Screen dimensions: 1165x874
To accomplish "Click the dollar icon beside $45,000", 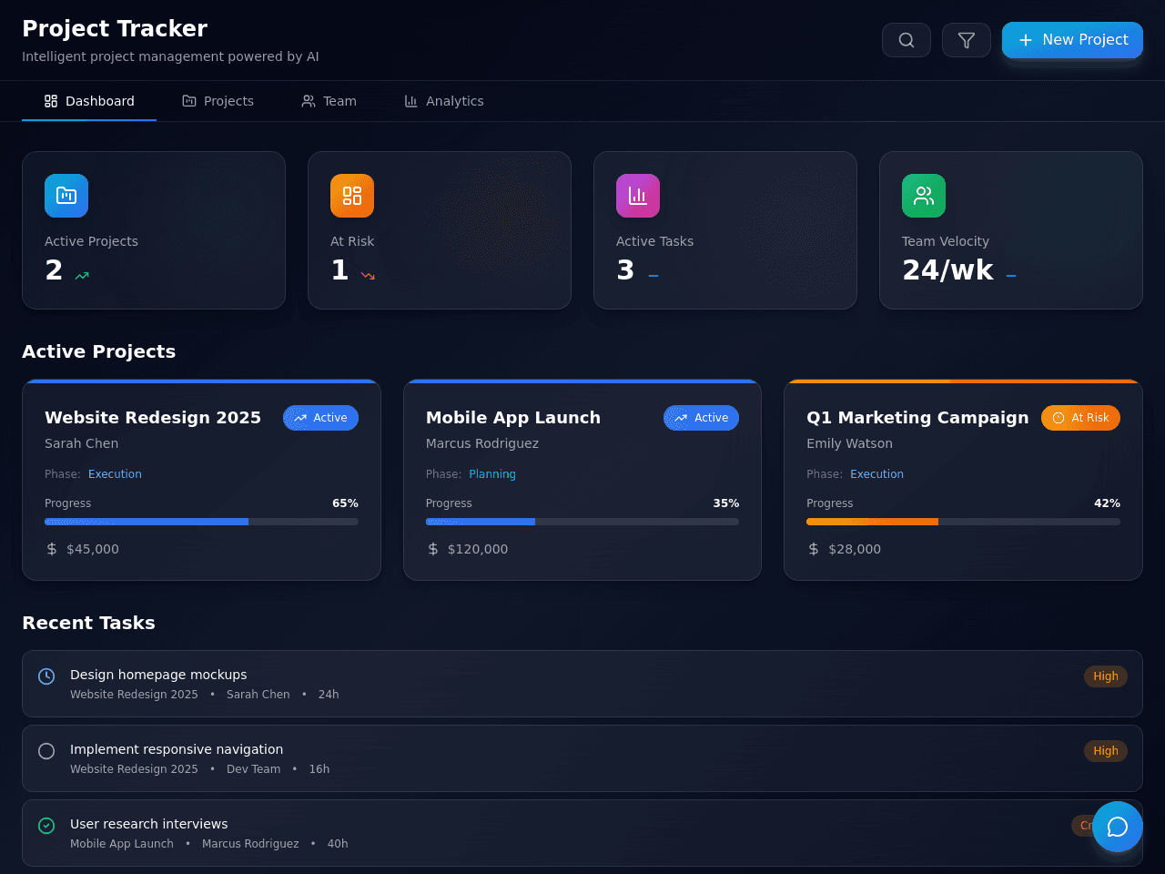I will pos(52,549).
